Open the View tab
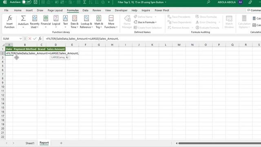This screenshot has height=147, width=261. tap(108, 10)
